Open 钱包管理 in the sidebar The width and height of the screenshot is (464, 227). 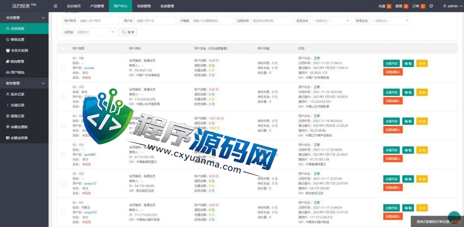[x=24, y=61]
